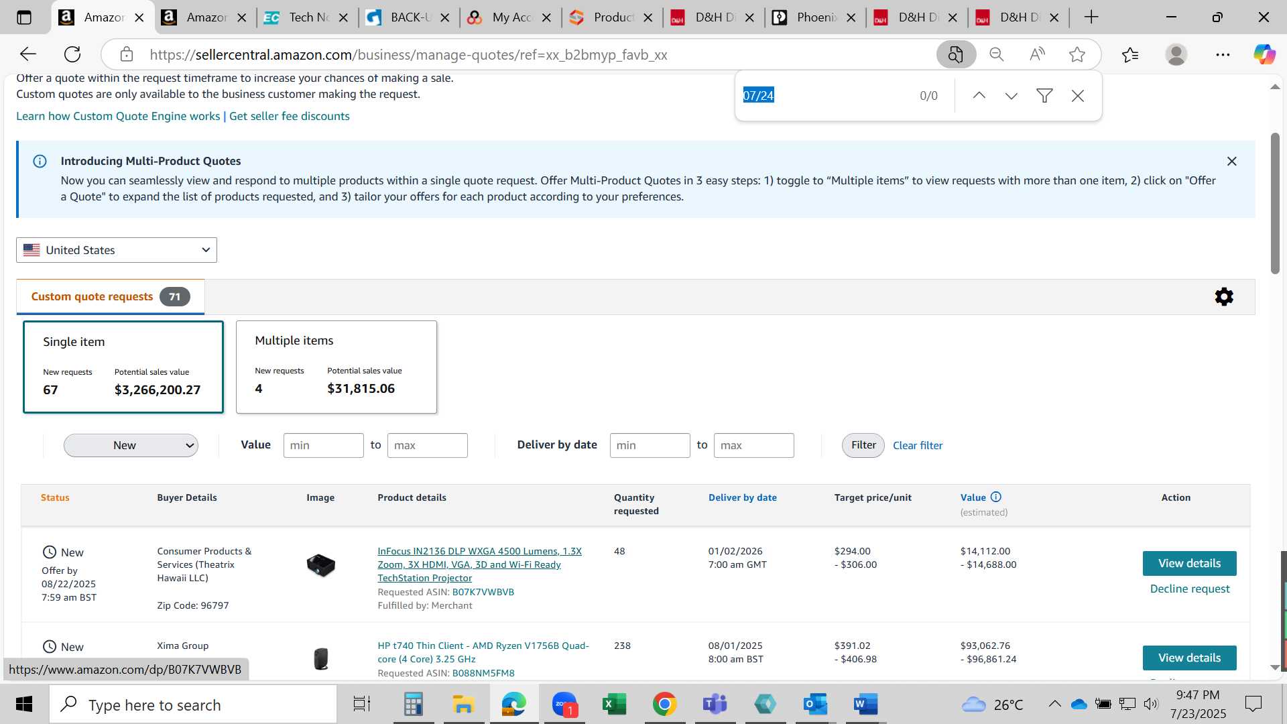
Task: View details for HP t740 Thin Client request
Action: click(1189, 658)
